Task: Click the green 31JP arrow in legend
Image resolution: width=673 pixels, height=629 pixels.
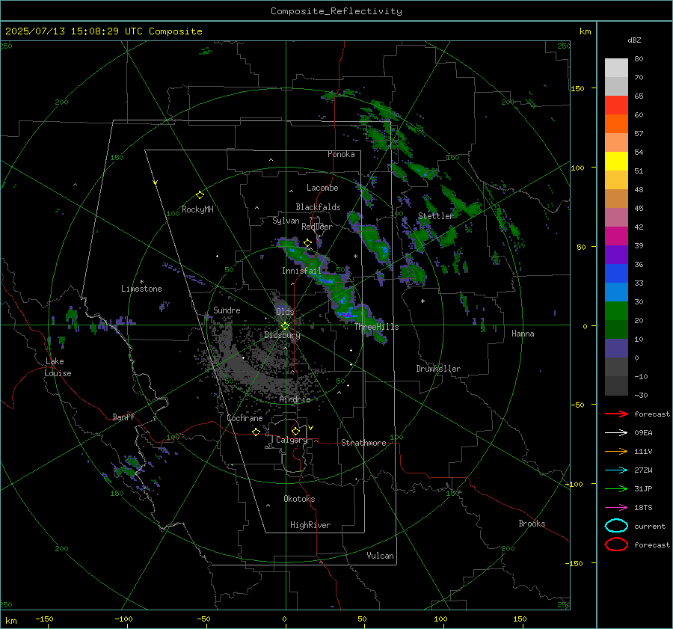Action: coord(616,488)
